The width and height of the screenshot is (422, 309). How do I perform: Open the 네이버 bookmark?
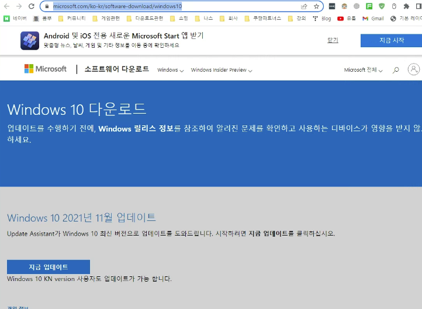tap(15, 18)
